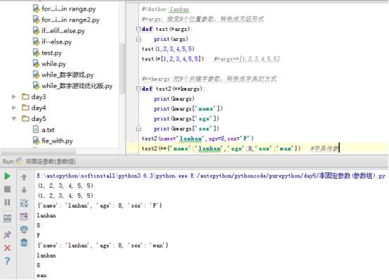Click final console output line 'man'
This screenshot has height=280, width=389.
click(x=41, y=275)
